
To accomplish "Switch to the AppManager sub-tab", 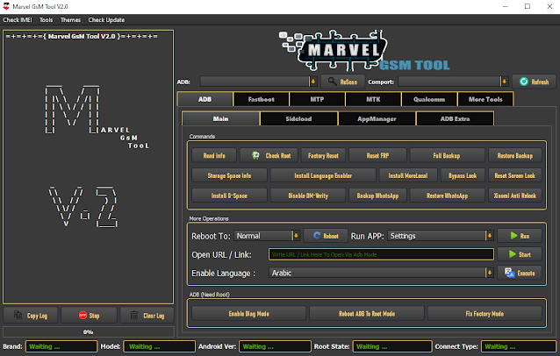I will coord(377,118).
